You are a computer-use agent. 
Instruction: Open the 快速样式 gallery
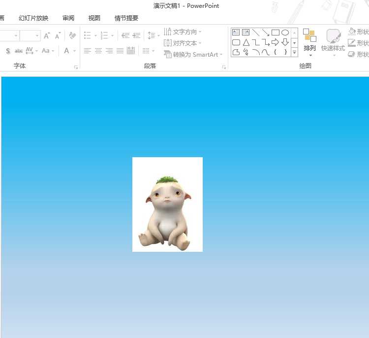click(x=333, y=42)
